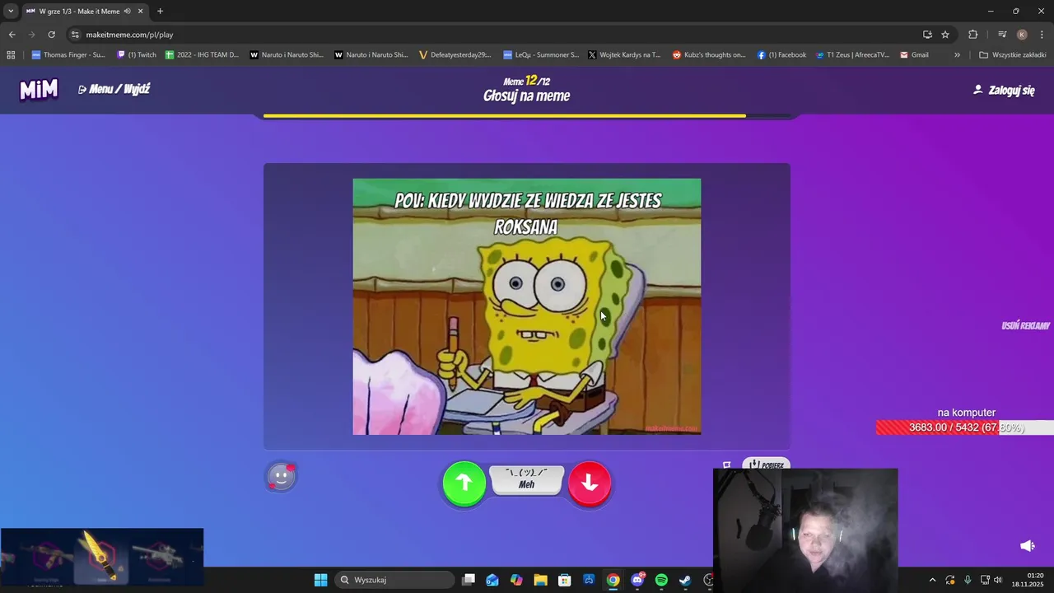Click the MiM logo

tap(39, 89)
